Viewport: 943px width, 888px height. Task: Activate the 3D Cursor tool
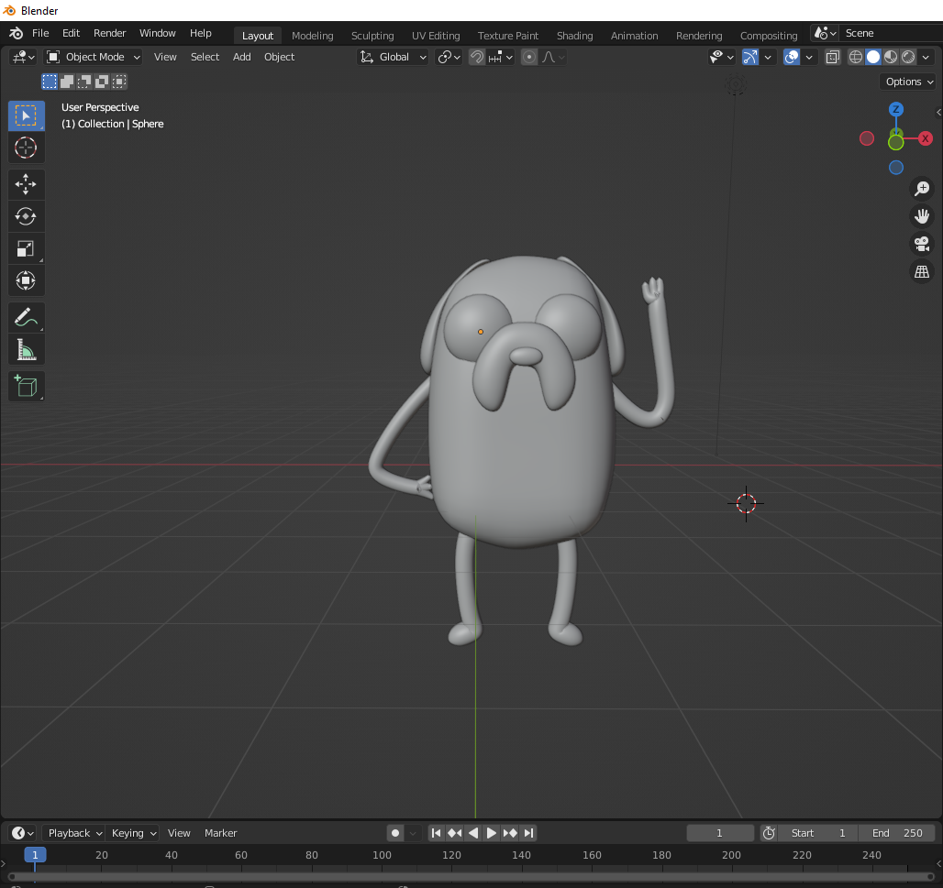tap(26, 148)
